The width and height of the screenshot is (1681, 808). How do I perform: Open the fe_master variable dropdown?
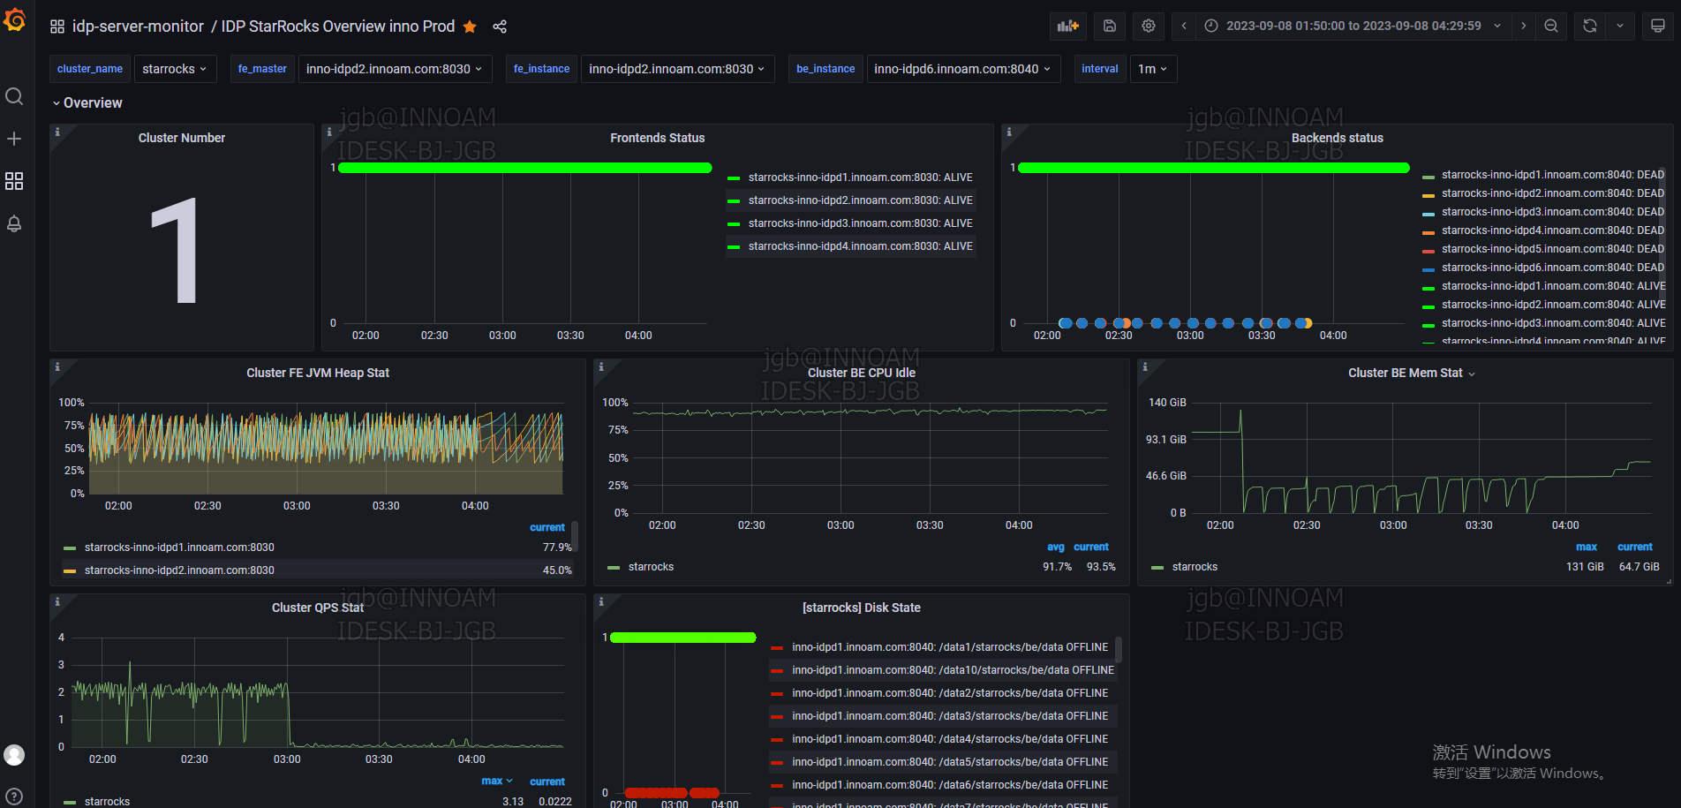click(395, 69)
